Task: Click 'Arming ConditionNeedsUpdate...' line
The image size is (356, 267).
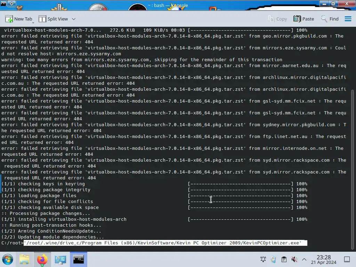Action: click(51, 231)
